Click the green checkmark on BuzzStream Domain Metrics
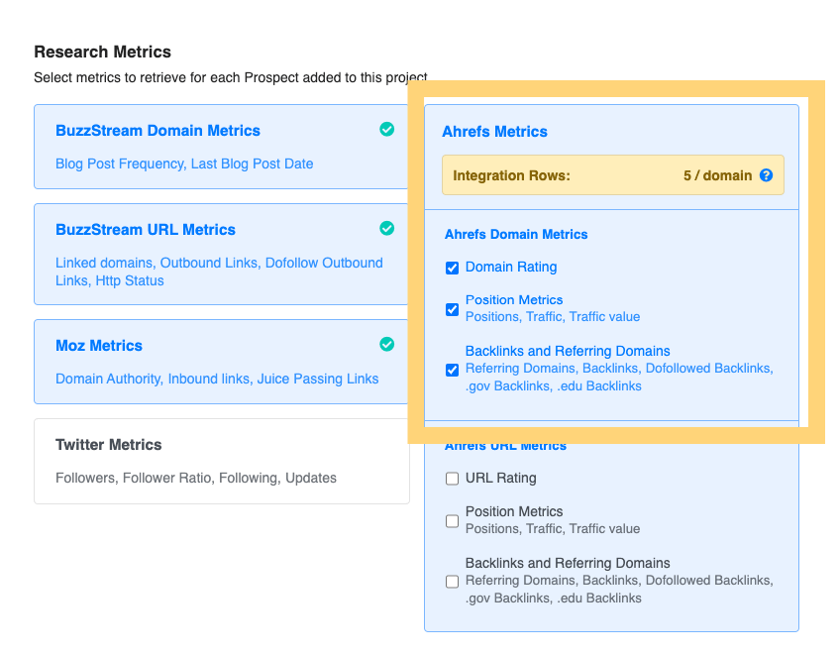This screenshot has width=839, height=655. tap(387, 129)
